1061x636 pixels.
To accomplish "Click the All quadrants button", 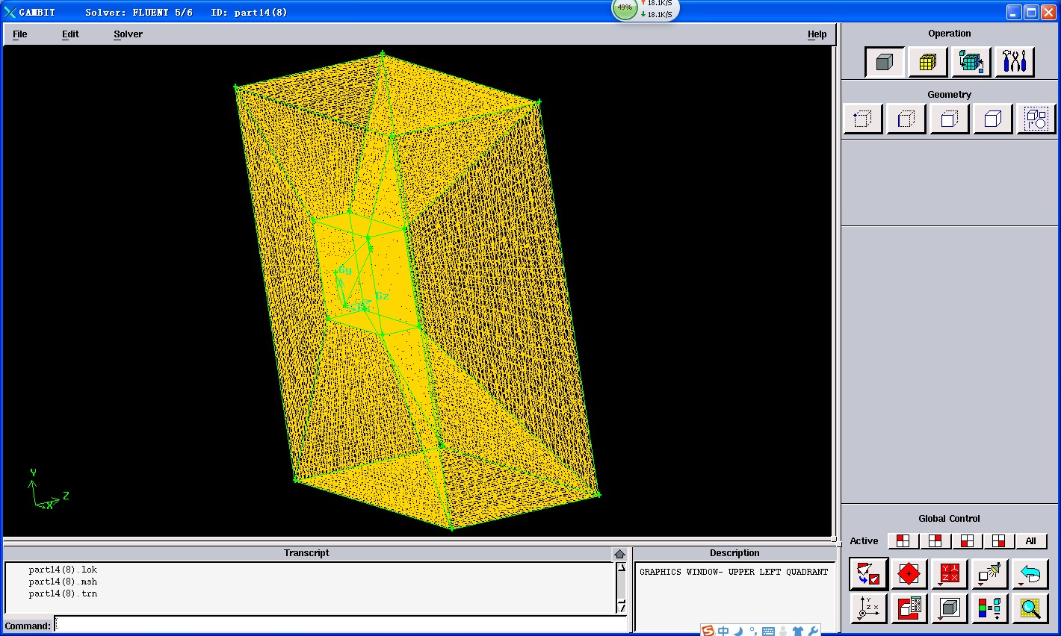I will point(1031,541).
